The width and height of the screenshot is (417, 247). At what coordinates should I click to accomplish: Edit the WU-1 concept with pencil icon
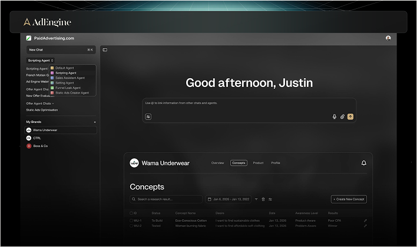(x=365, y=220)
